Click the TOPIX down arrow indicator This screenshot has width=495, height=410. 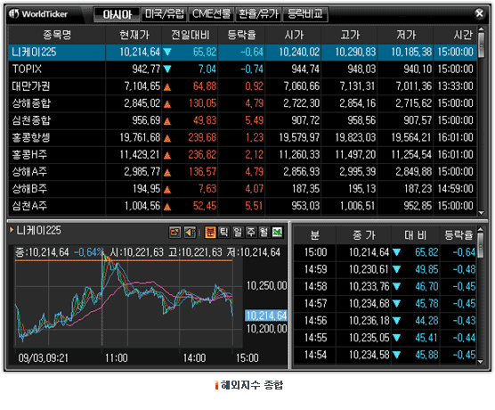(x=167, y=69)
